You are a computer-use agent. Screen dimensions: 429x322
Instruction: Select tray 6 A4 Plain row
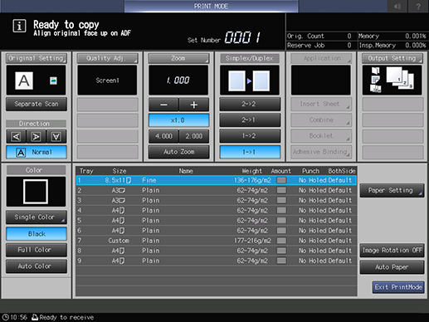(x=217, y=231)
